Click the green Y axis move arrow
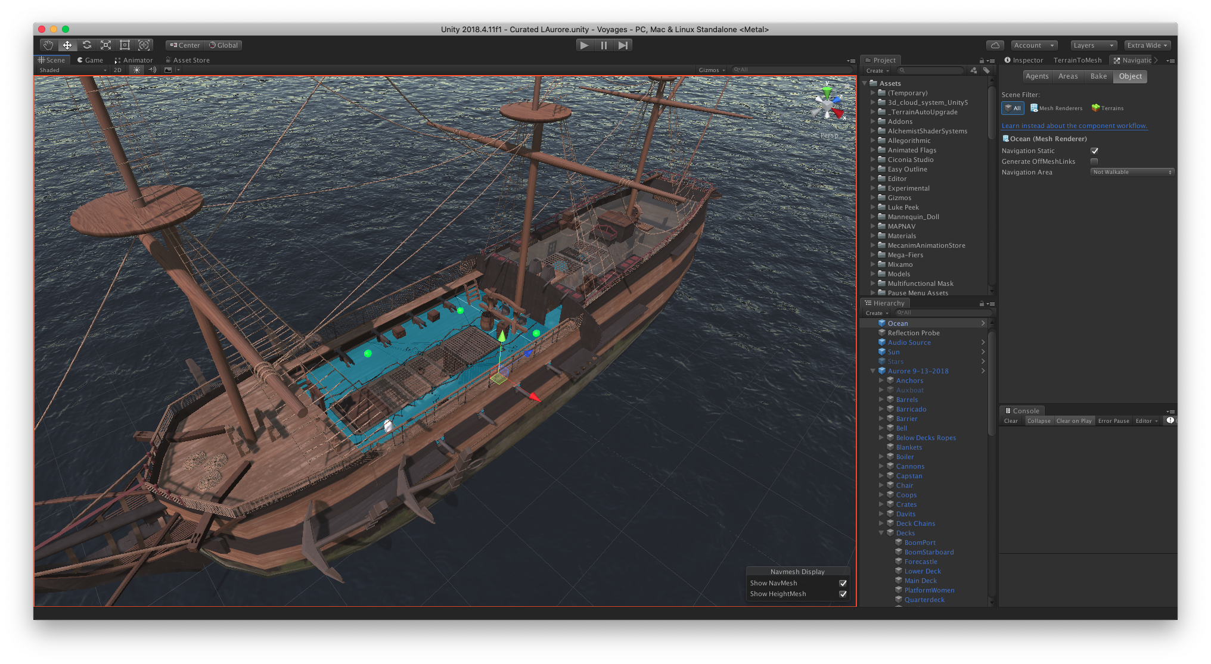Viewport: 1211px width, 664px height. (502, 336)
